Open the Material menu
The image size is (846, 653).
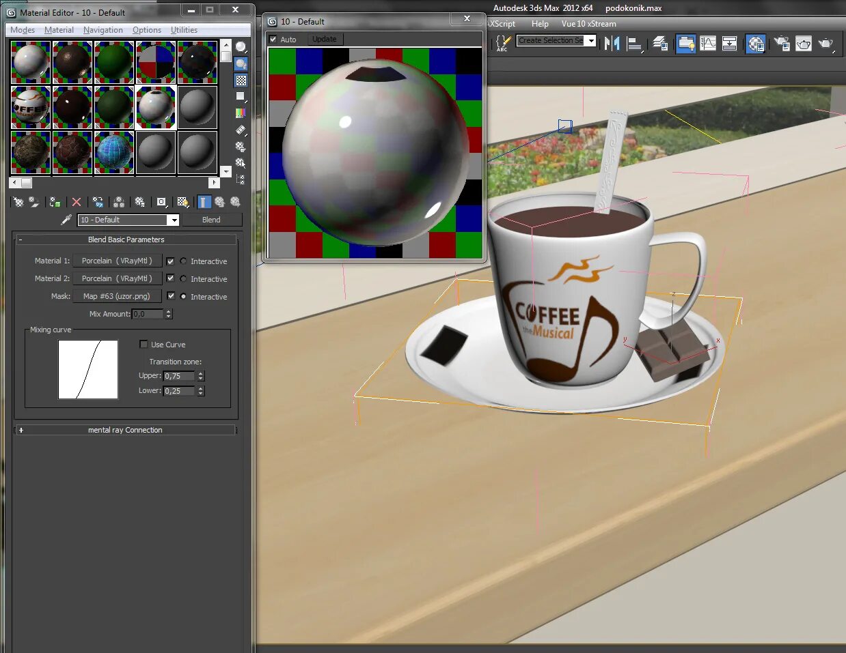[59, 30]
